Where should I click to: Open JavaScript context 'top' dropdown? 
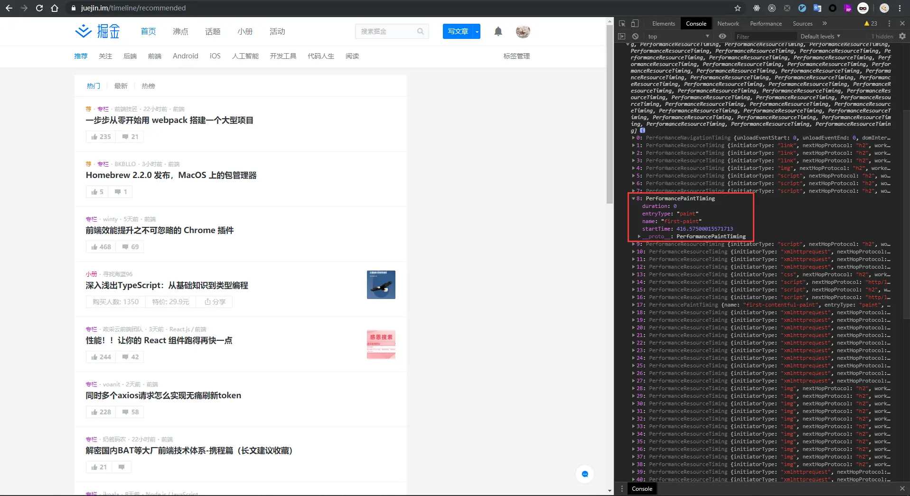pos(678,36)
